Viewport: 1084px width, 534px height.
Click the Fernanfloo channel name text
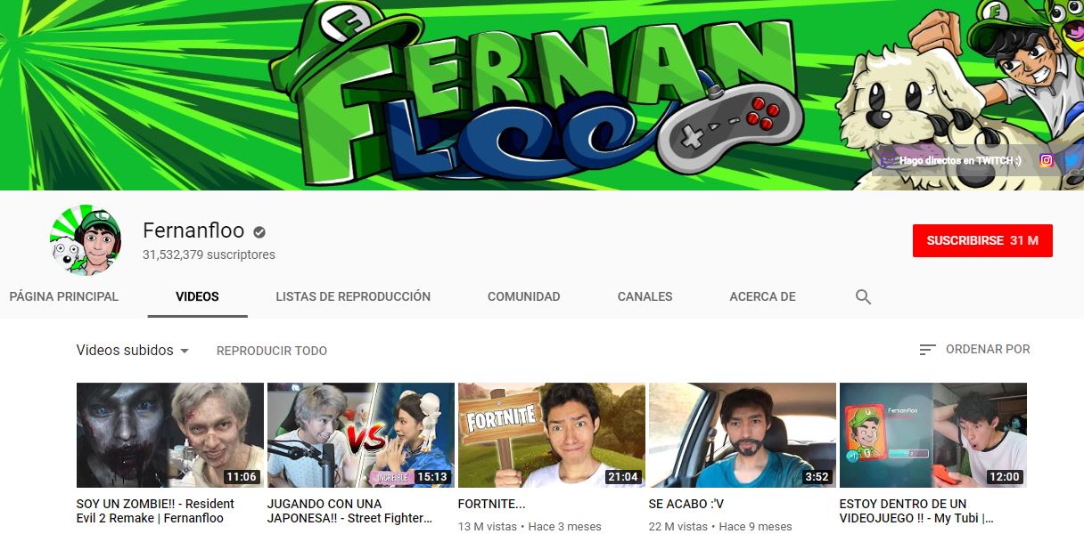[x=193, y=231]
